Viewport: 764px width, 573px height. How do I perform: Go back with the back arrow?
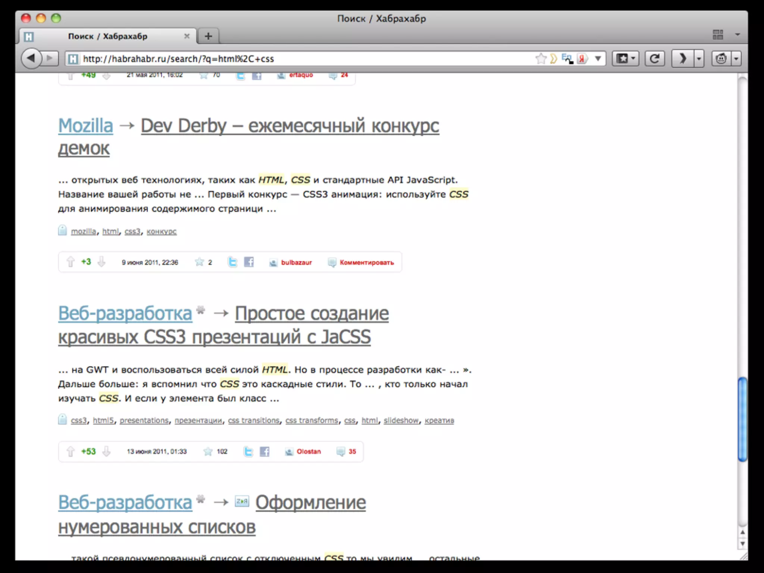pos(31,58)
